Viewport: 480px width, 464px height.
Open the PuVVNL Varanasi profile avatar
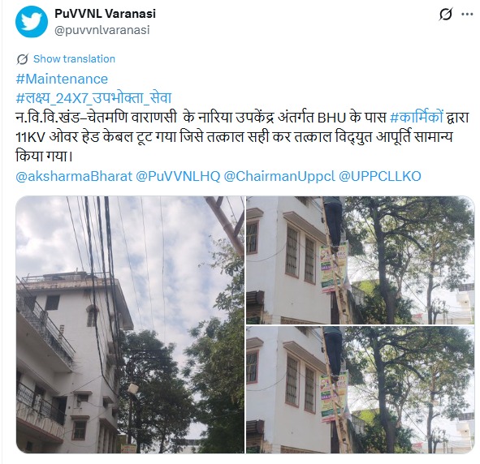click(x=32, y=21)
